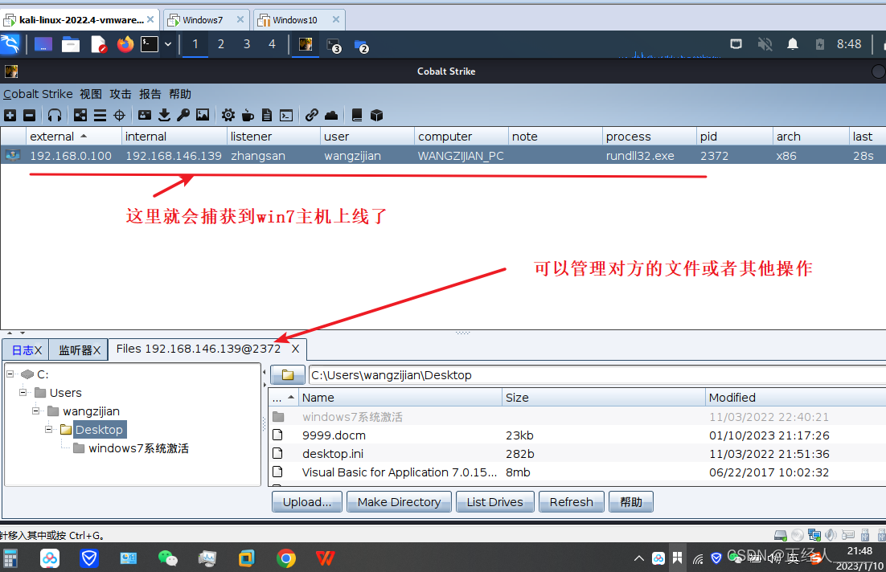
Task: Open the 攻击 menu
Action: click(x=121, y=94)
